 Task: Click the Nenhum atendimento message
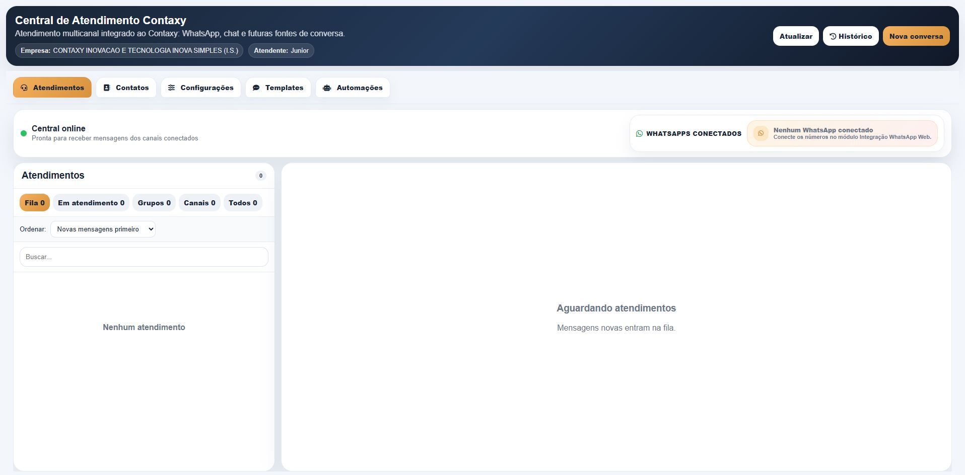[144, 327]
